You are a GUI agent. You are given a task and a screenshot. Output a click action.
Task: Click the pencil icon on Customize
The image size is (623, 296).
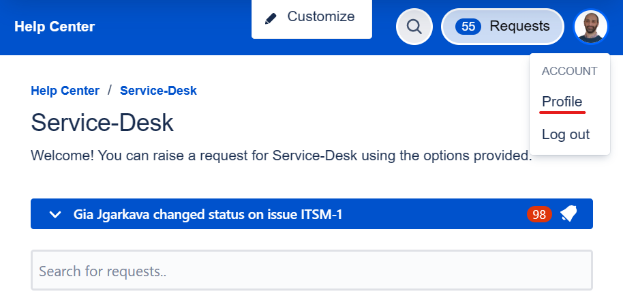click(x=271, y=18)
